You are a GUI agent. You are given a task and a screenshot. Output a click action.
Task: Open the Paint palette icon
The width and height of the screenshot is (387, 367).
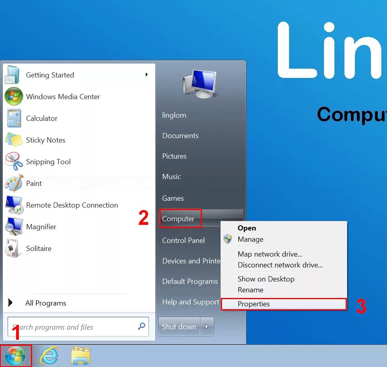tap(14, 183)
